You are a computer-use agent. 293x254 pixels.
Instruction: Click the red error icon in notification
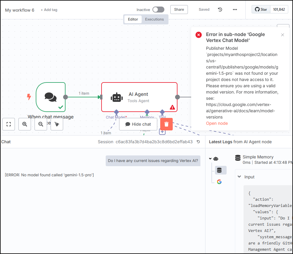tap(198, 35)
